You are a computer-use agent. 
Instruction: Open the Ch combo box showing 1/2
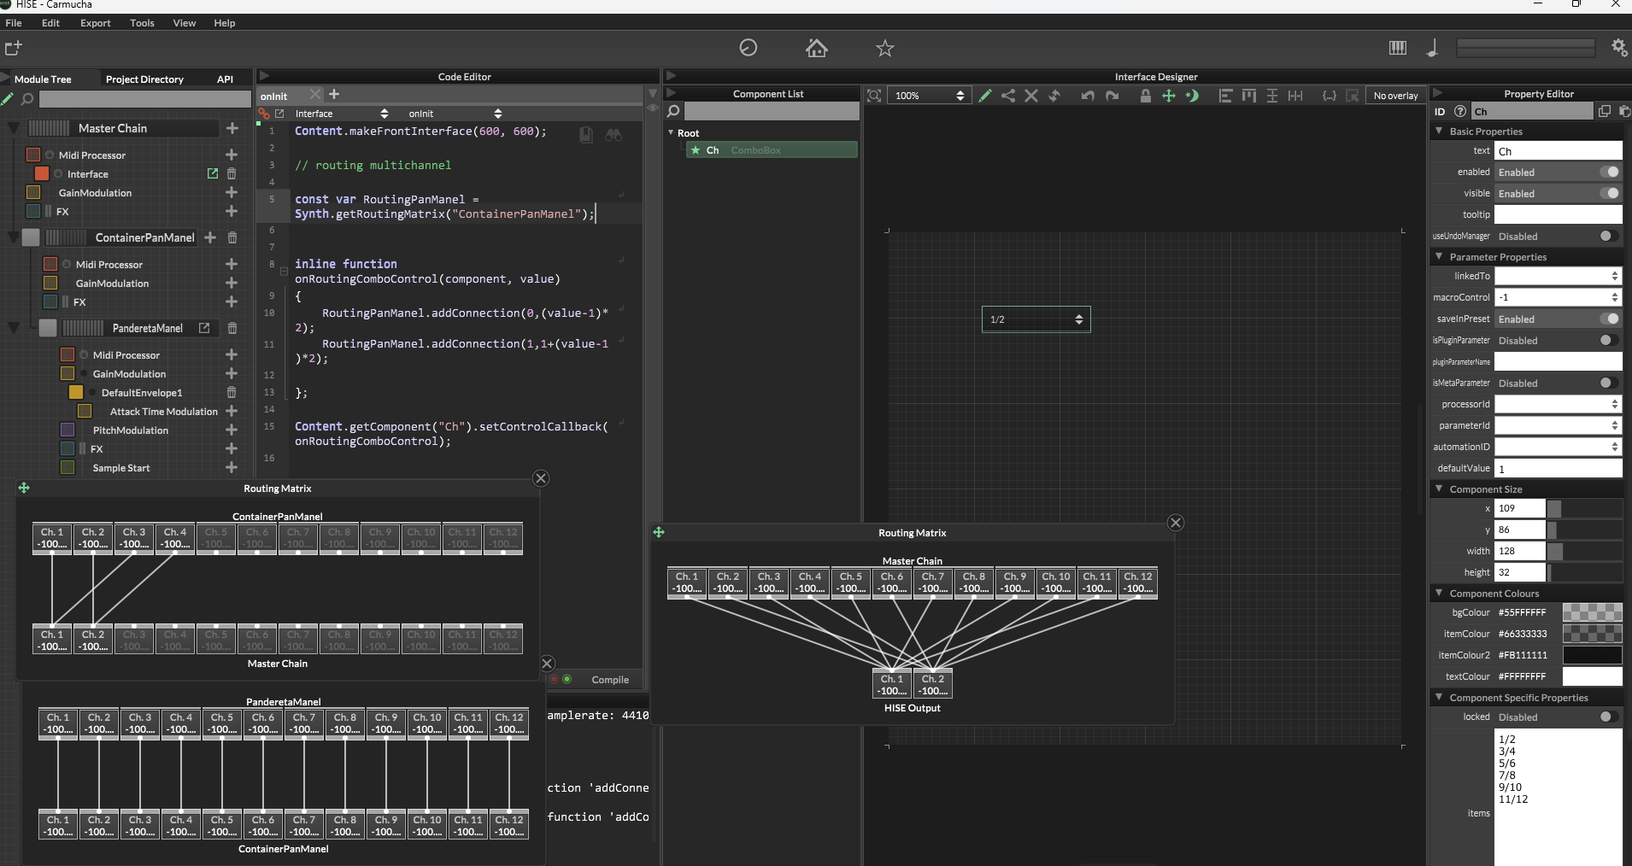pos(1036,319)
